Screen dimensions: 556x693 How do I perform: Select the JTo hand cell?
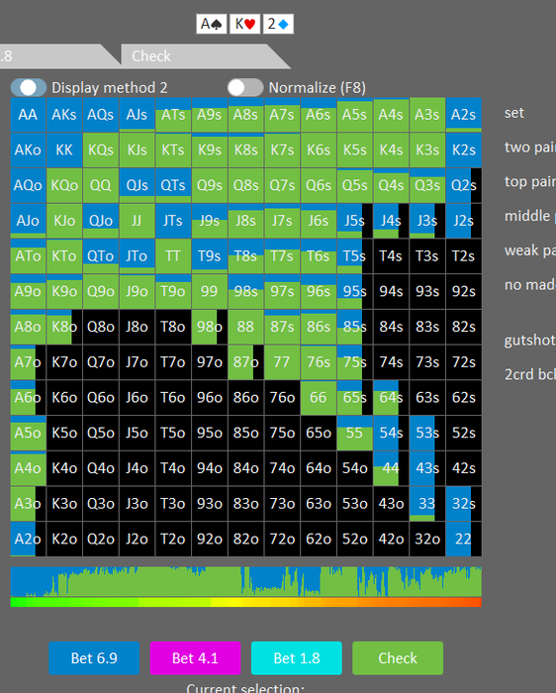[x=137, y=255]
